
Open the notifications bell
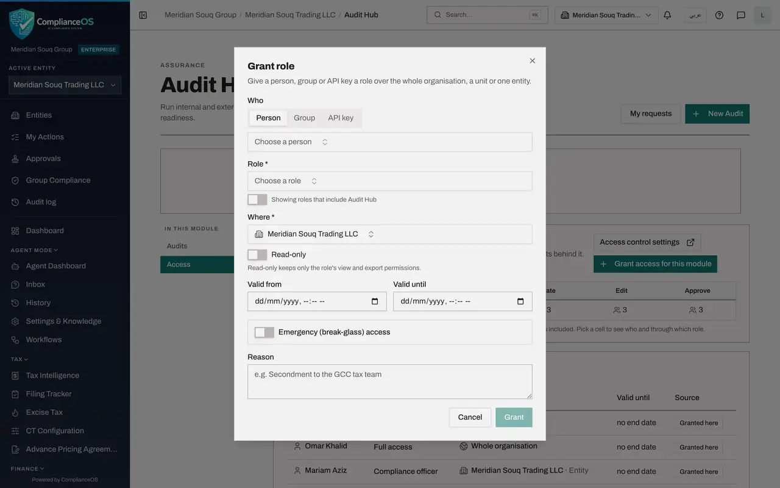[x=667, y=15]
